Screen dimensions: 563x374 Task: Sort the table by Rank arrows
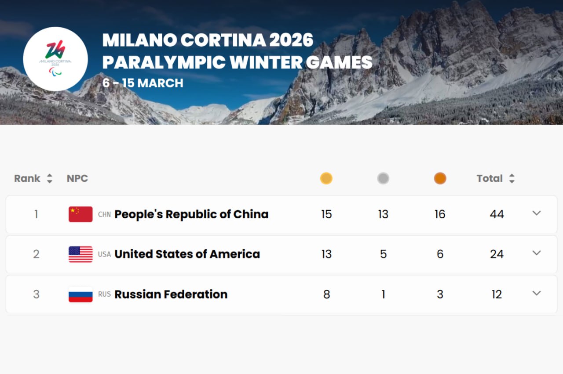50,179
